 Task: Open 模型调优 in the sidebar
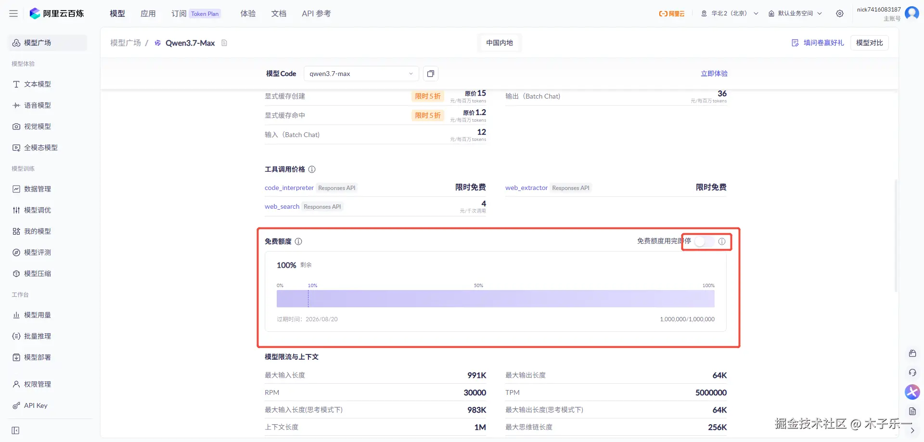tap(48, 210)
